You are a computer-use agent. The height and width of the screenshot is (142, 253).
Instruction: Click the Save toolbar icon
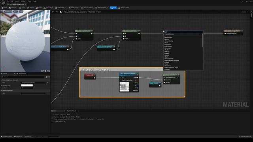click(x=4, y=8)
